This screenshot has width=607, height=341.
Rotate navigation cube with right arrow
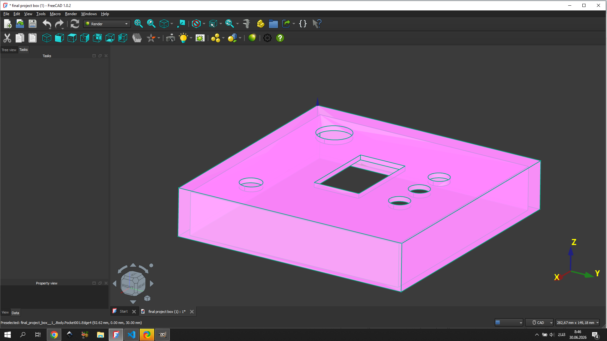tap(152, 284)
